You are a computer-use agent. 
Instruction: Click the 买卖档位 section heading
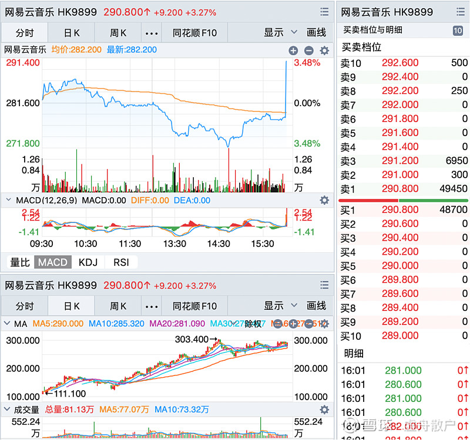tap(361, 47)
